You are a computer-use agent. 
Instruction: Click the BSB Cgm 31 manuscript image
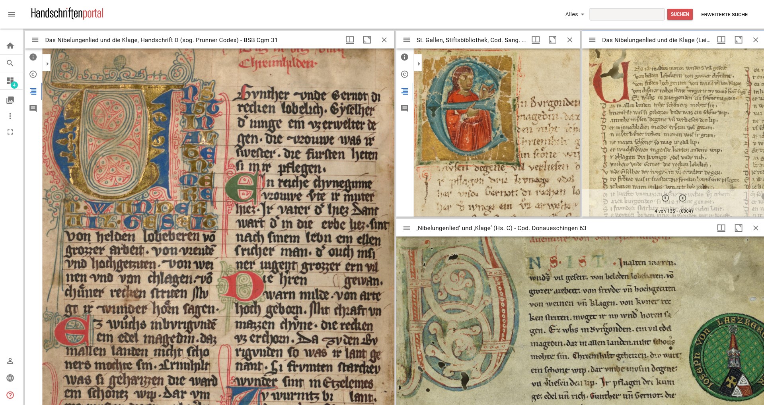tap(218, 227)
